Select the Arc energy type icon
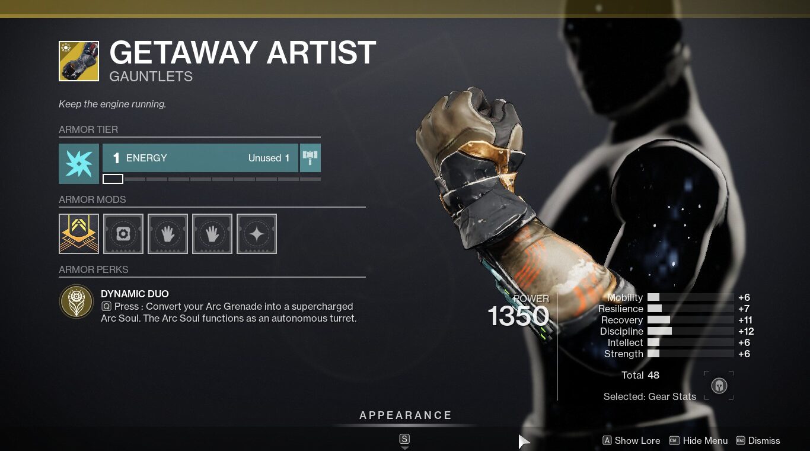The height and width of the screenshot is (451, 810). pyautogui.click(x=79, y=164)
